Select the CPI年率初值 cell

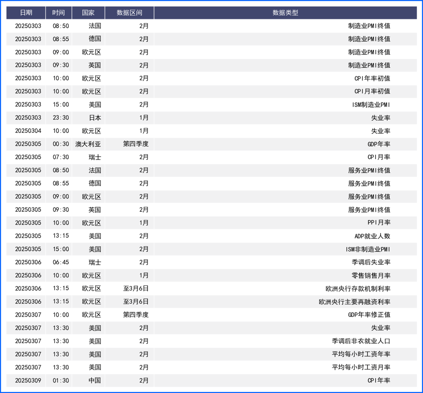coord(372,79)
